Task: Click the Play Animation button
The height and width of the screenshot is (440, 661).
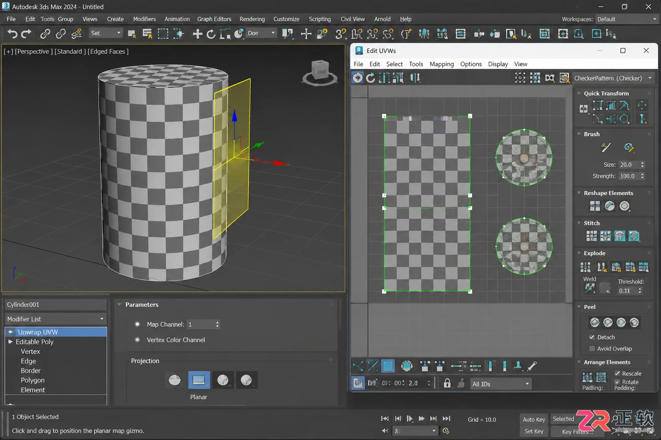Action: (409, 418)
